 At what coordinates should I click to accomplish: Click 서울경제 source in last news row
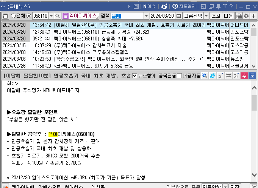[239, 66]
